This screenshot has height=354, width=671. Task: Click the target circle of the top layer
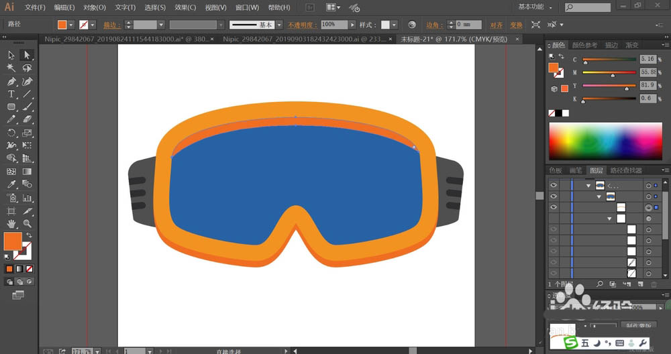[x=649, y=186]
